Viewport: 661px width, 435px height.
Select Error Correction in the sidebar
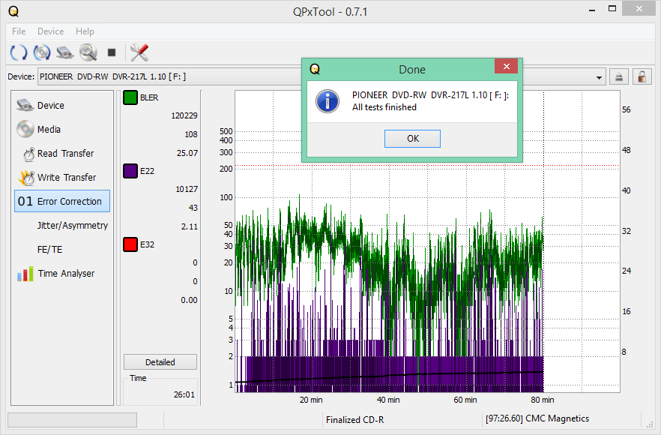tap(62, 201)
